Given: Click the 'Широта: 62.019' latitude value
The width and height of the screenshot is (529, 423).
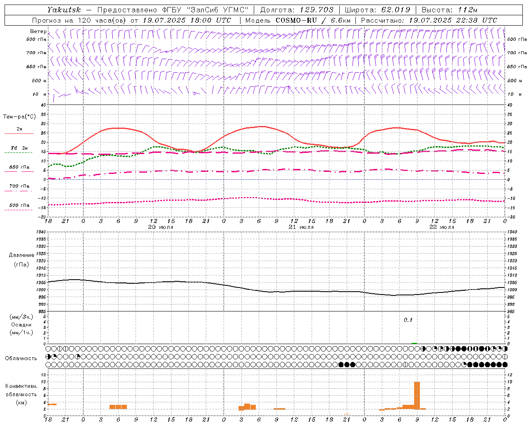Looking at the screenshot, I should coord(377,10).
